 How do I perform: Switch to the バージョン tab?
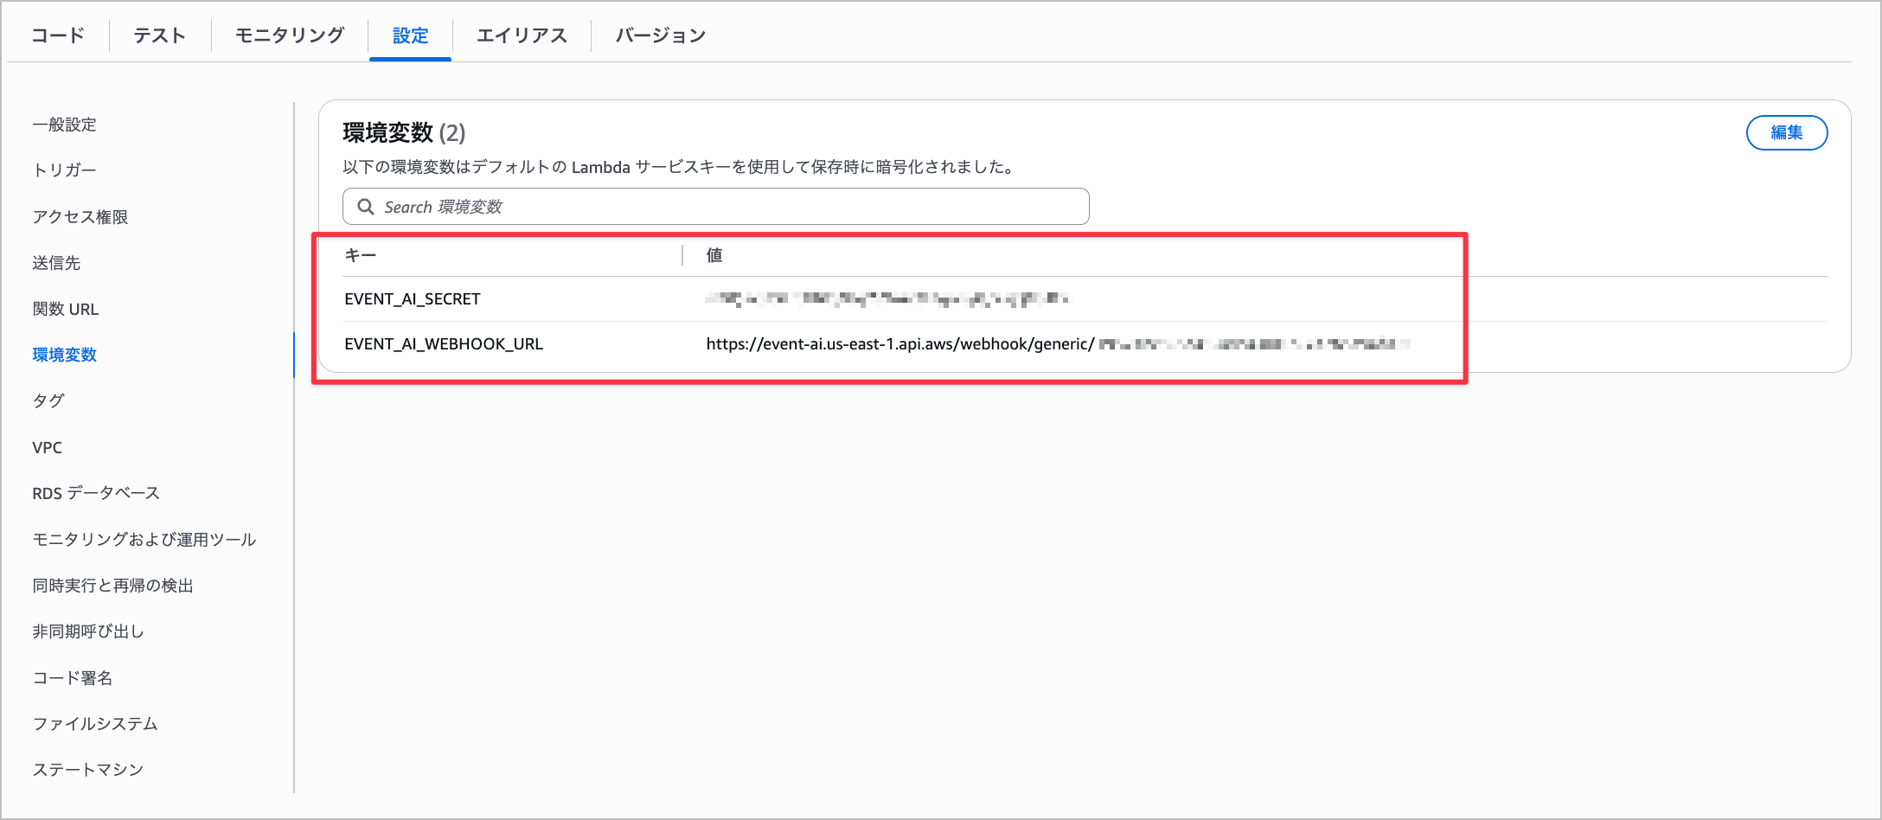tap(659, 35)
